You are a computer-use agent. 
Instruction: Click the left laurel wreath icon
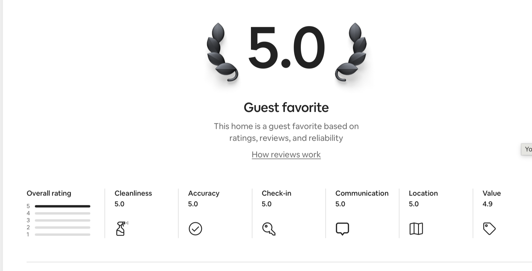[222, 52]
